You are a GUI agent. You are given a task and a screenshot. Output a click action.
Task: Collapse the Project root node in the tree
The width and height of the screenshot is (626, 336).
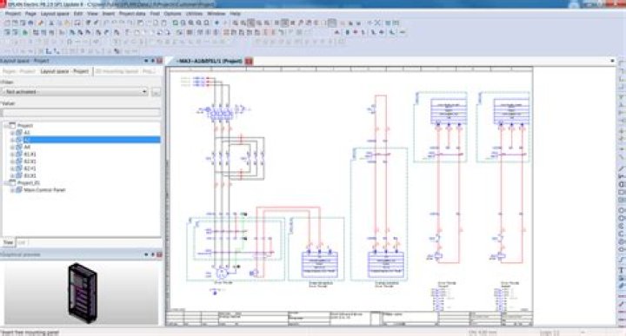(x=5, y=126)
